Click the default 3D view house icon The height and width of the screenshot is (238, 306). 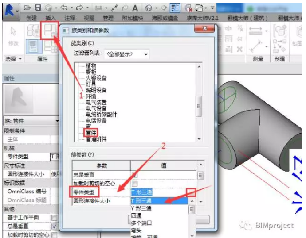coord(149,8)
